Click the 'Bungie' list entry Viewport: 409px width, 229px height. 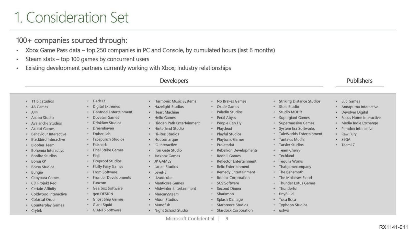[37, 172]
